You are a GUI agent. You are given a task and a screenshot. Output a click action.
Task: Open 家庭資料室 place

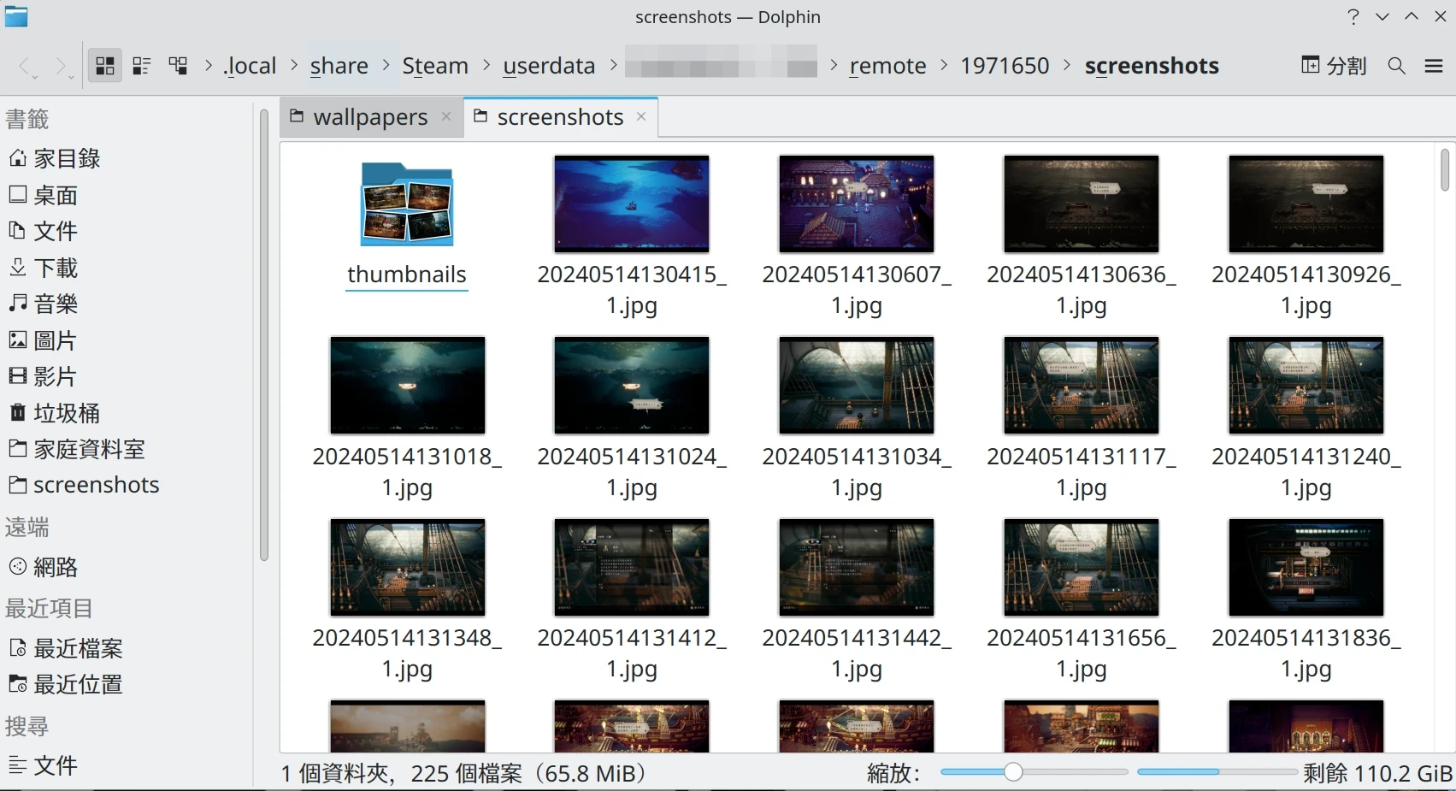coord(77,449)
